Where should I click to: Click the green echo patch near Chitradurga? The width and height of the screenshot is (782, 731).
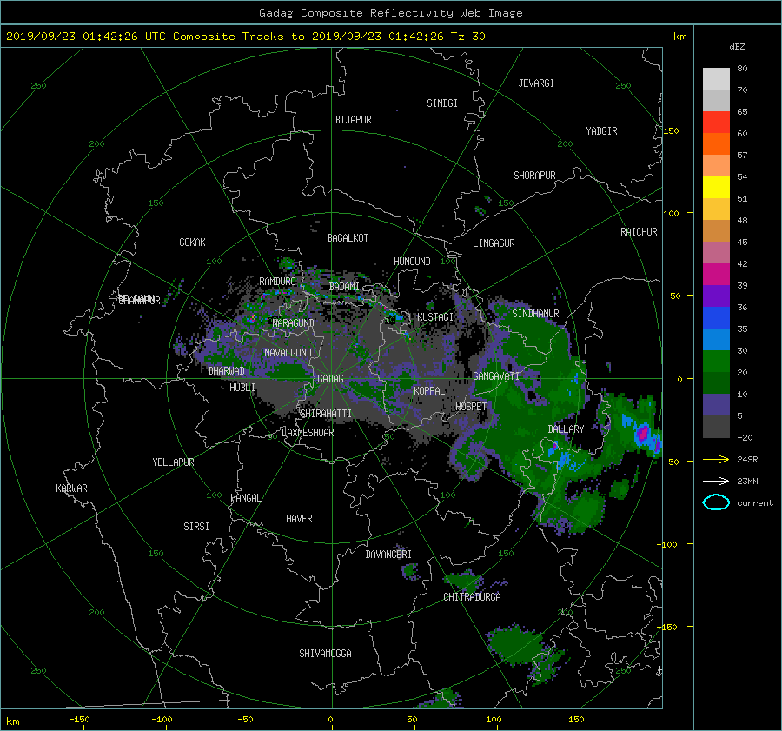click(x=464, y=581)
